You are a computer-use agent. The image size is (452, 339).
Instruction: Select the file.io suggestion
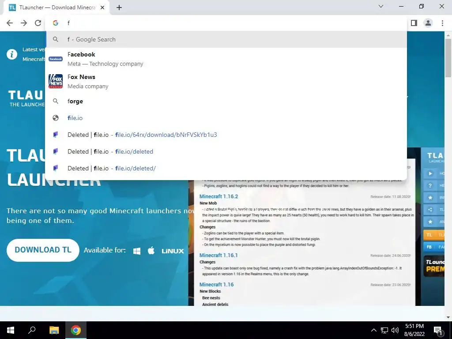point(226,118)
